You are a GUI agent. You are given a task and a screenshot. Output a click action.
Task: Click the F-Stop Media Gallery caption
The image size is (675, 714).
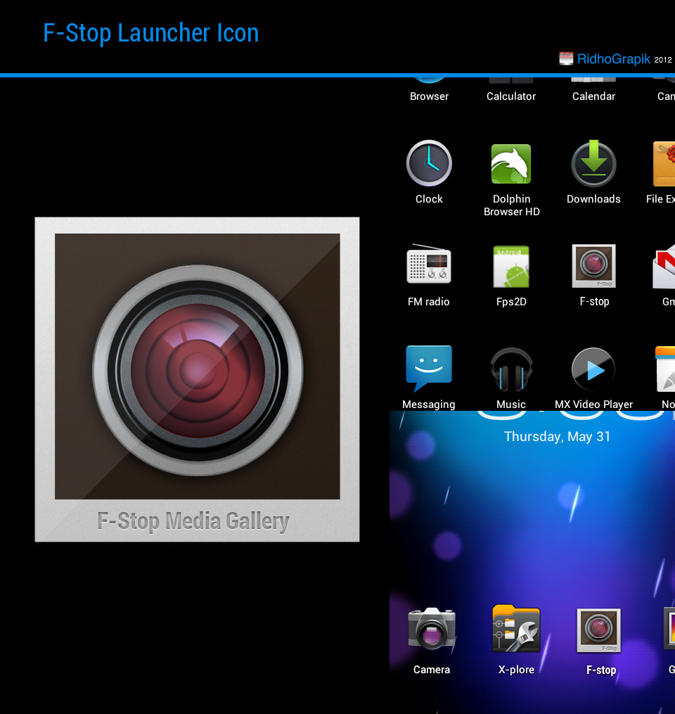[193, 521]
